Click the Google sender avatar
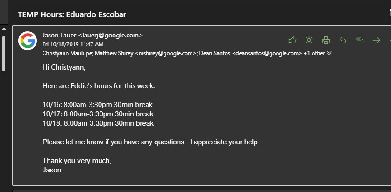The width and height of the screenshot is (391, 192). coord(28,41)
